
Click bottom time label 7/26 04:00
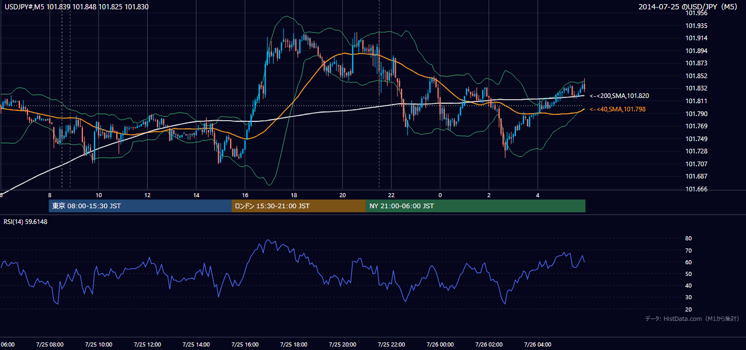tap(538, 344)
